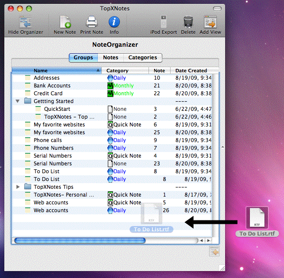Sort by the Name column header
Viewport: 284px width, 278px height.
[57, 71]
